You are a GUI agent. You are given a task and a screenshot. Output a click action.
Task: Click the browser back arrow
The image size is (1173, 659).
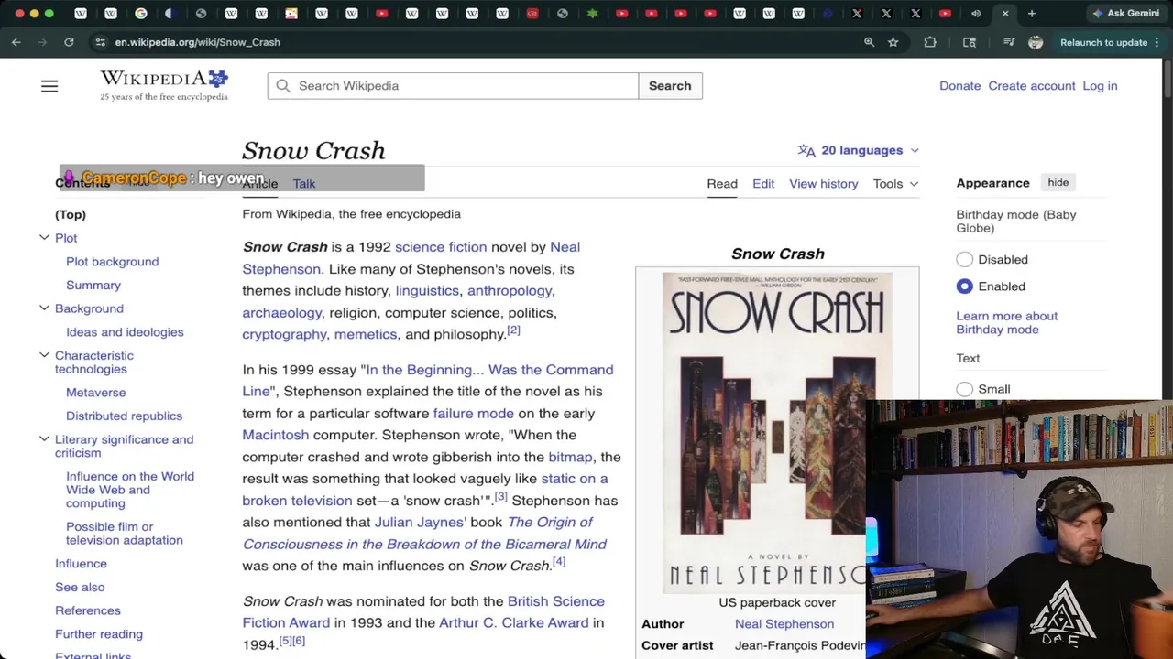(16, 42)
